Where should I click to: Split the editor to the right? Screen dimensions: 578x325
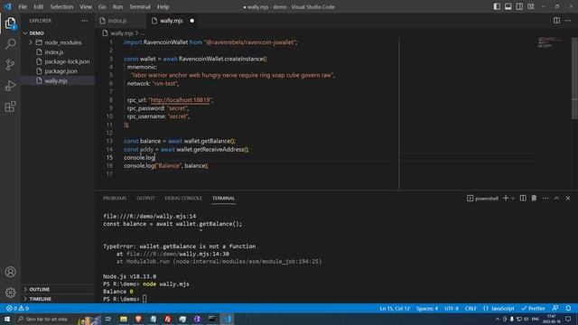[x=556, y=21]
